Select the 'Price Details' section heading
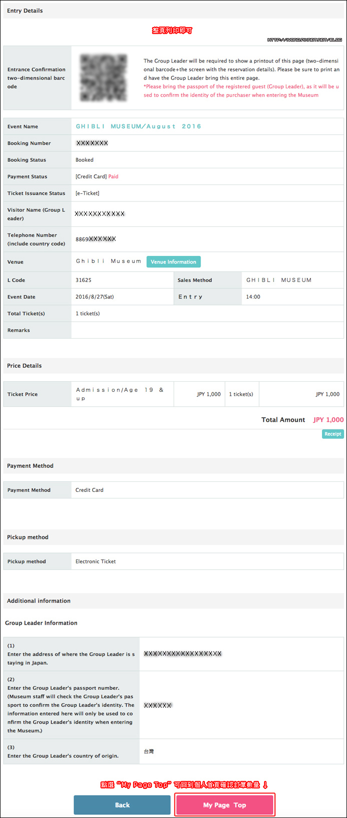This screenshot has width=347, height=818. pos(24,366)
